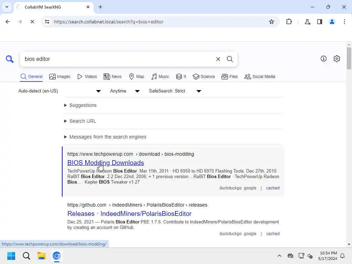Image resolution: width=352 pixels, height=264 pixels.
Task: Open Windows Start menu
Action: [11, 256]
